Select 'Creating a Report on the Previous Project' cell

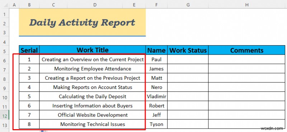[x=93, y=78]
